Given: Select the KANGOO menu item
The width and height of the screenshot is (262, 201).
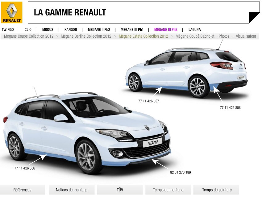Looking at the screenshot, I should coord(71,30).
